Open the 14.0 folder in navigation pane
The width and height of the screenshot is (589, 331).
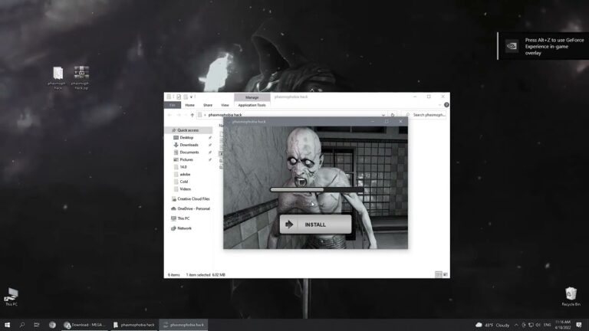pyautogui.click(x=183, y=167)
